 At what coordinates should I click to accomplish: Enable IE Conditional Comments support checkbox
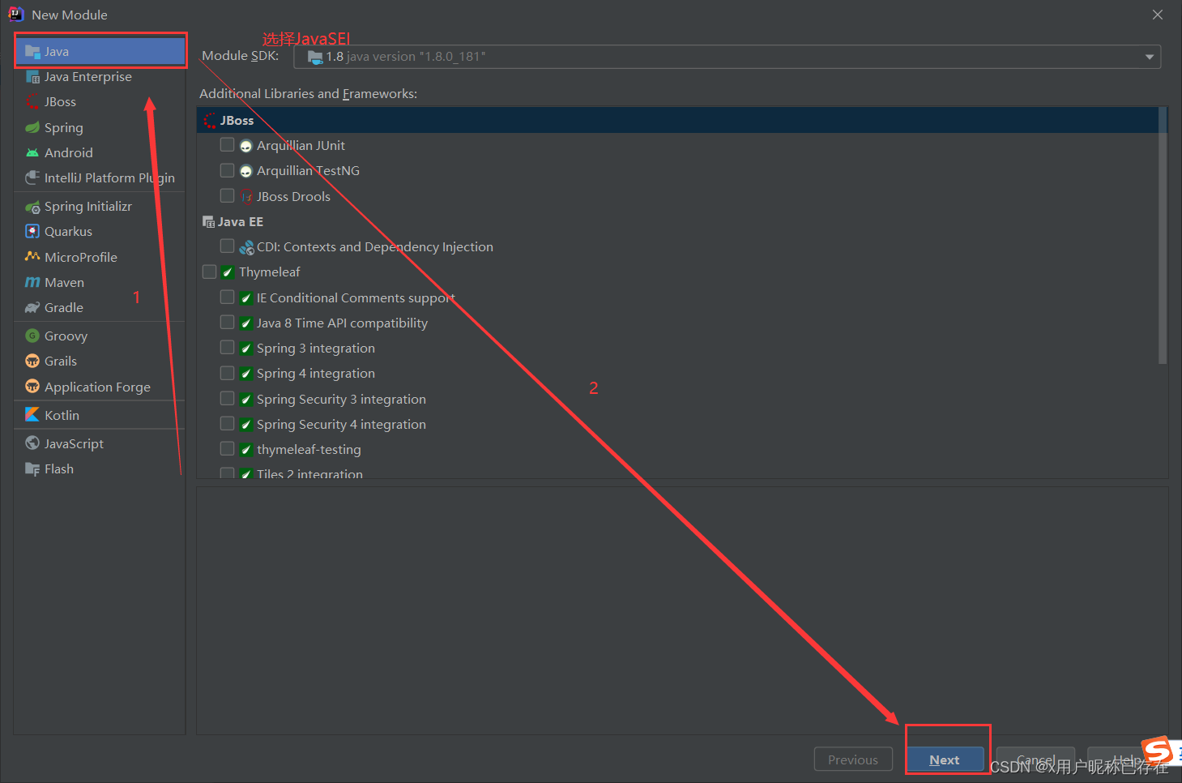click(x=227, y=297)
